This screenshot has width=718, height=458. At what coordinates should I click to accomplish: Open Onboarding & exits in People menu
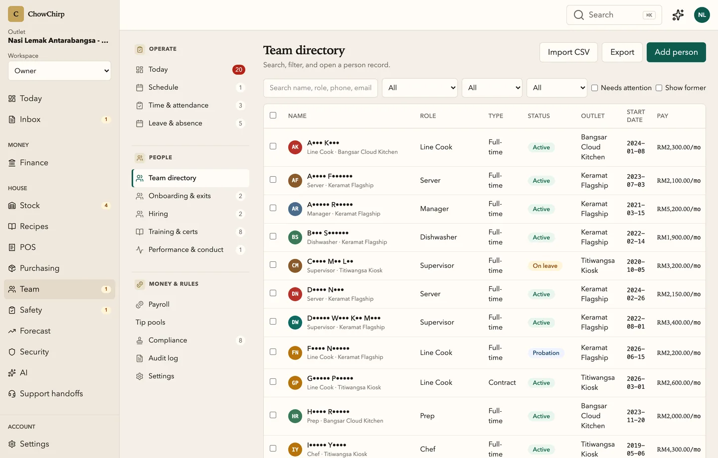pos(190,196)
